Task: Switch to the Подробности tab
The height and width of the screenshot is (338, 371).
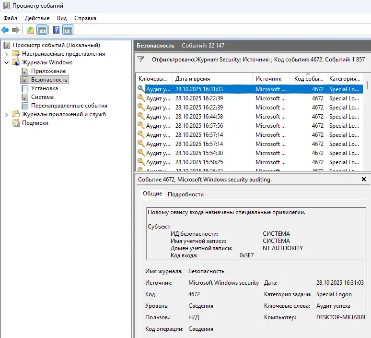Action: pos(185,194)
